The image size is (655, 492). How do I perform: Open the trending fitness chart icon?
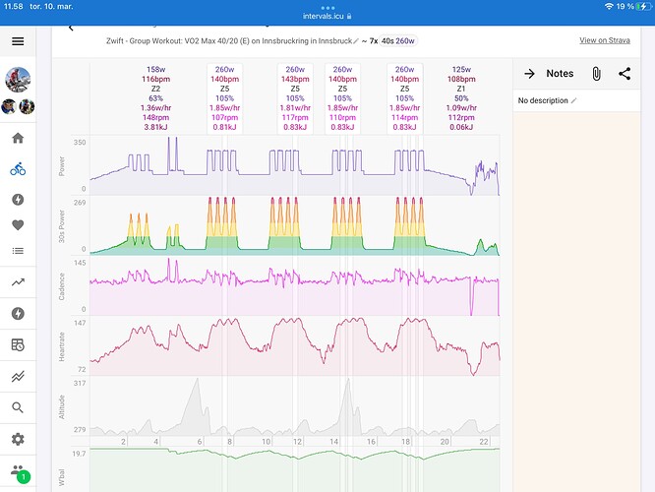coord(18,282)
